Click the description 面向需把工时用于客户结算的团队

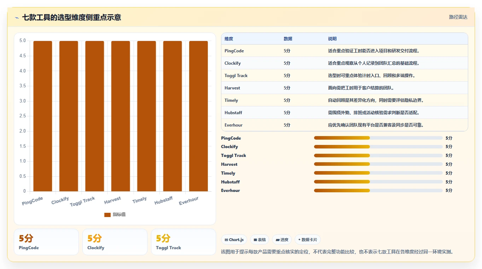point(361,88)
